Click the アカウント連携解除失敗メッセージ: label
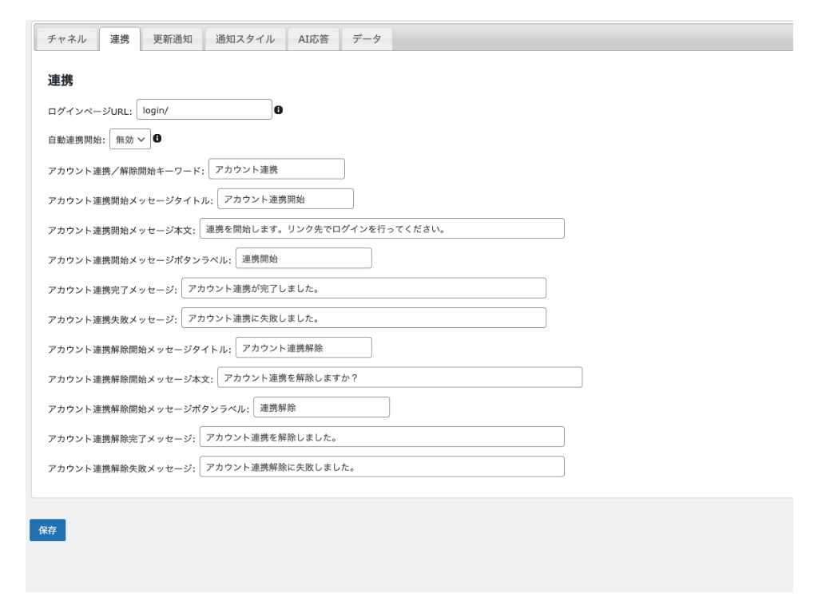This screenshot has width=818, height=613. point(121,468)
